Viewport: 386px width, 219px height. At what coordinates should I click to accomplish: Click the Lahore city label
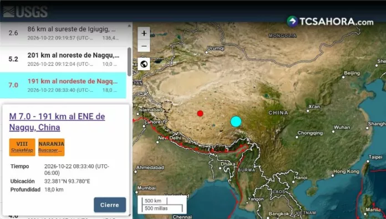pyautogui.click(x=153, y=122)
